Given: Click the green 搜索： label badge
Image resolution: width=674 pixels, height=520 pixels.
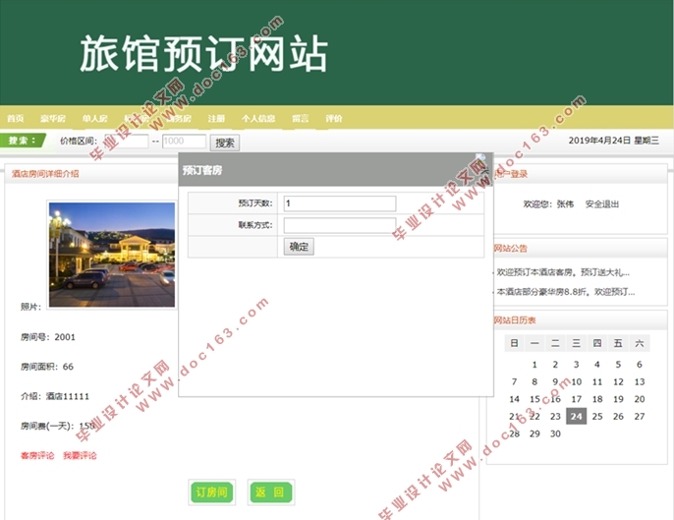Looking at the screenshot, I should (x=22, y=141).
